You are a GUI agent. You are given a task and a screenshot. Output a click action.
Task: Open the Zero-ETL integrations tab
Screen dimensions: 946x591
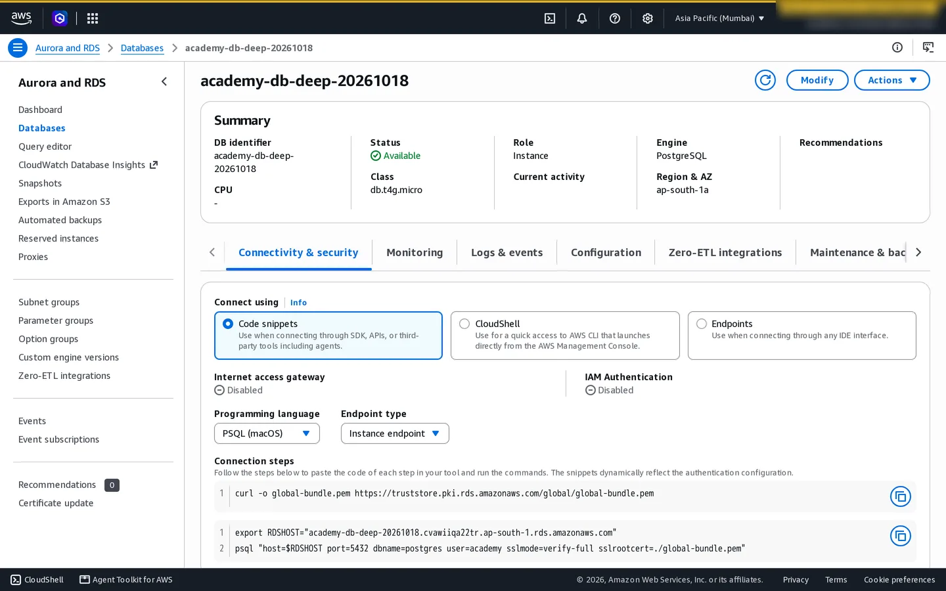[725, 253]
